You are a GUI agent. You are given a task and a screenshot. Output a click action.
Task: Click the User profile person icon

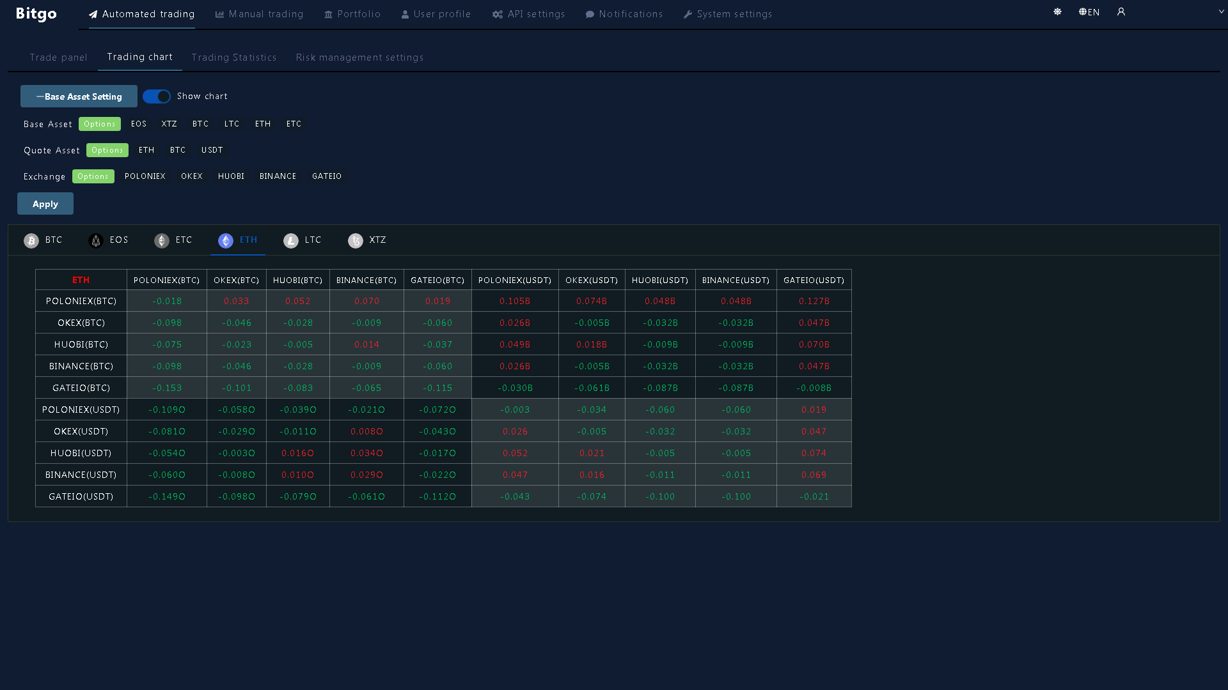coord(405,14)
